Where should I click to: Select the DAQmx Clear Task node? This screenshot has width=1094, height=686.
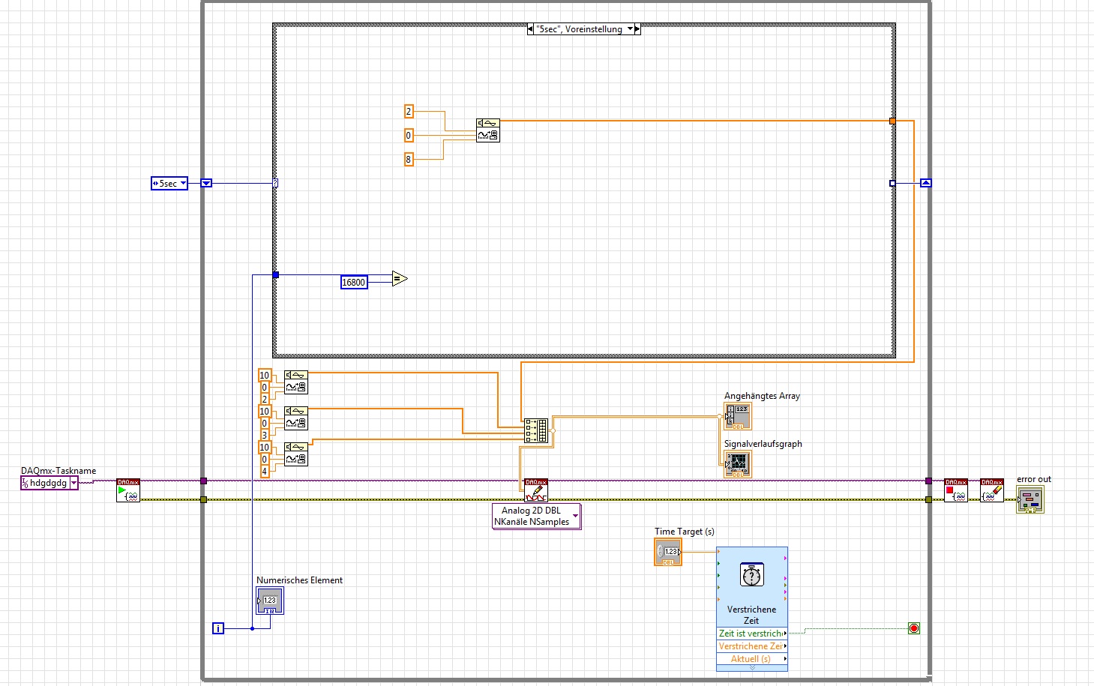[992, 490]
